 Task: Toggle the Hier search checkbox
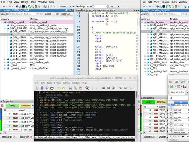54,14
